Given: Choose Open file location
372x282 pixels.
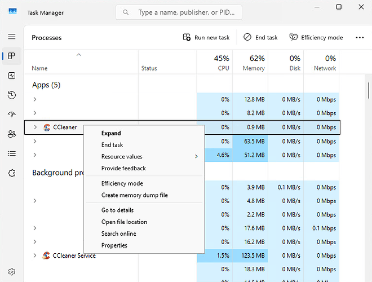Looking at the screenshot, I should coord(144,222).
